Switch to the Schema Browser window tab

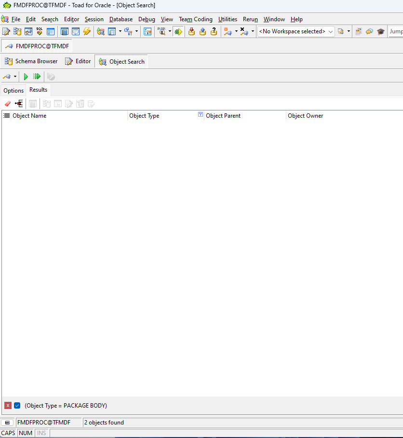31,61
